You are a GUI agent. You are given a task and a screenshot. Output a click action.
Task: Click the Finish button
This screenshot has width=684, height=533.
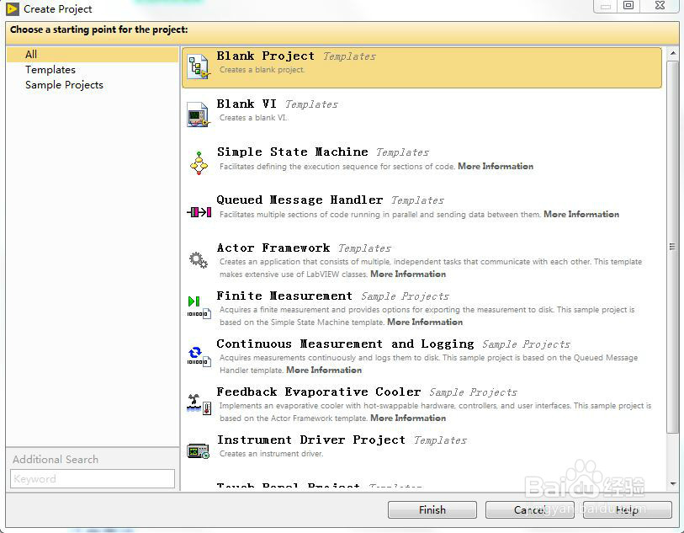click(432, 510)
